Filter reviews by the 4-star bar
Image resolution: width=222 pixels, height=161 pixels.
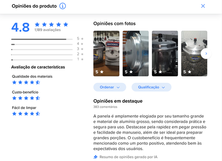tap(48, 44)
